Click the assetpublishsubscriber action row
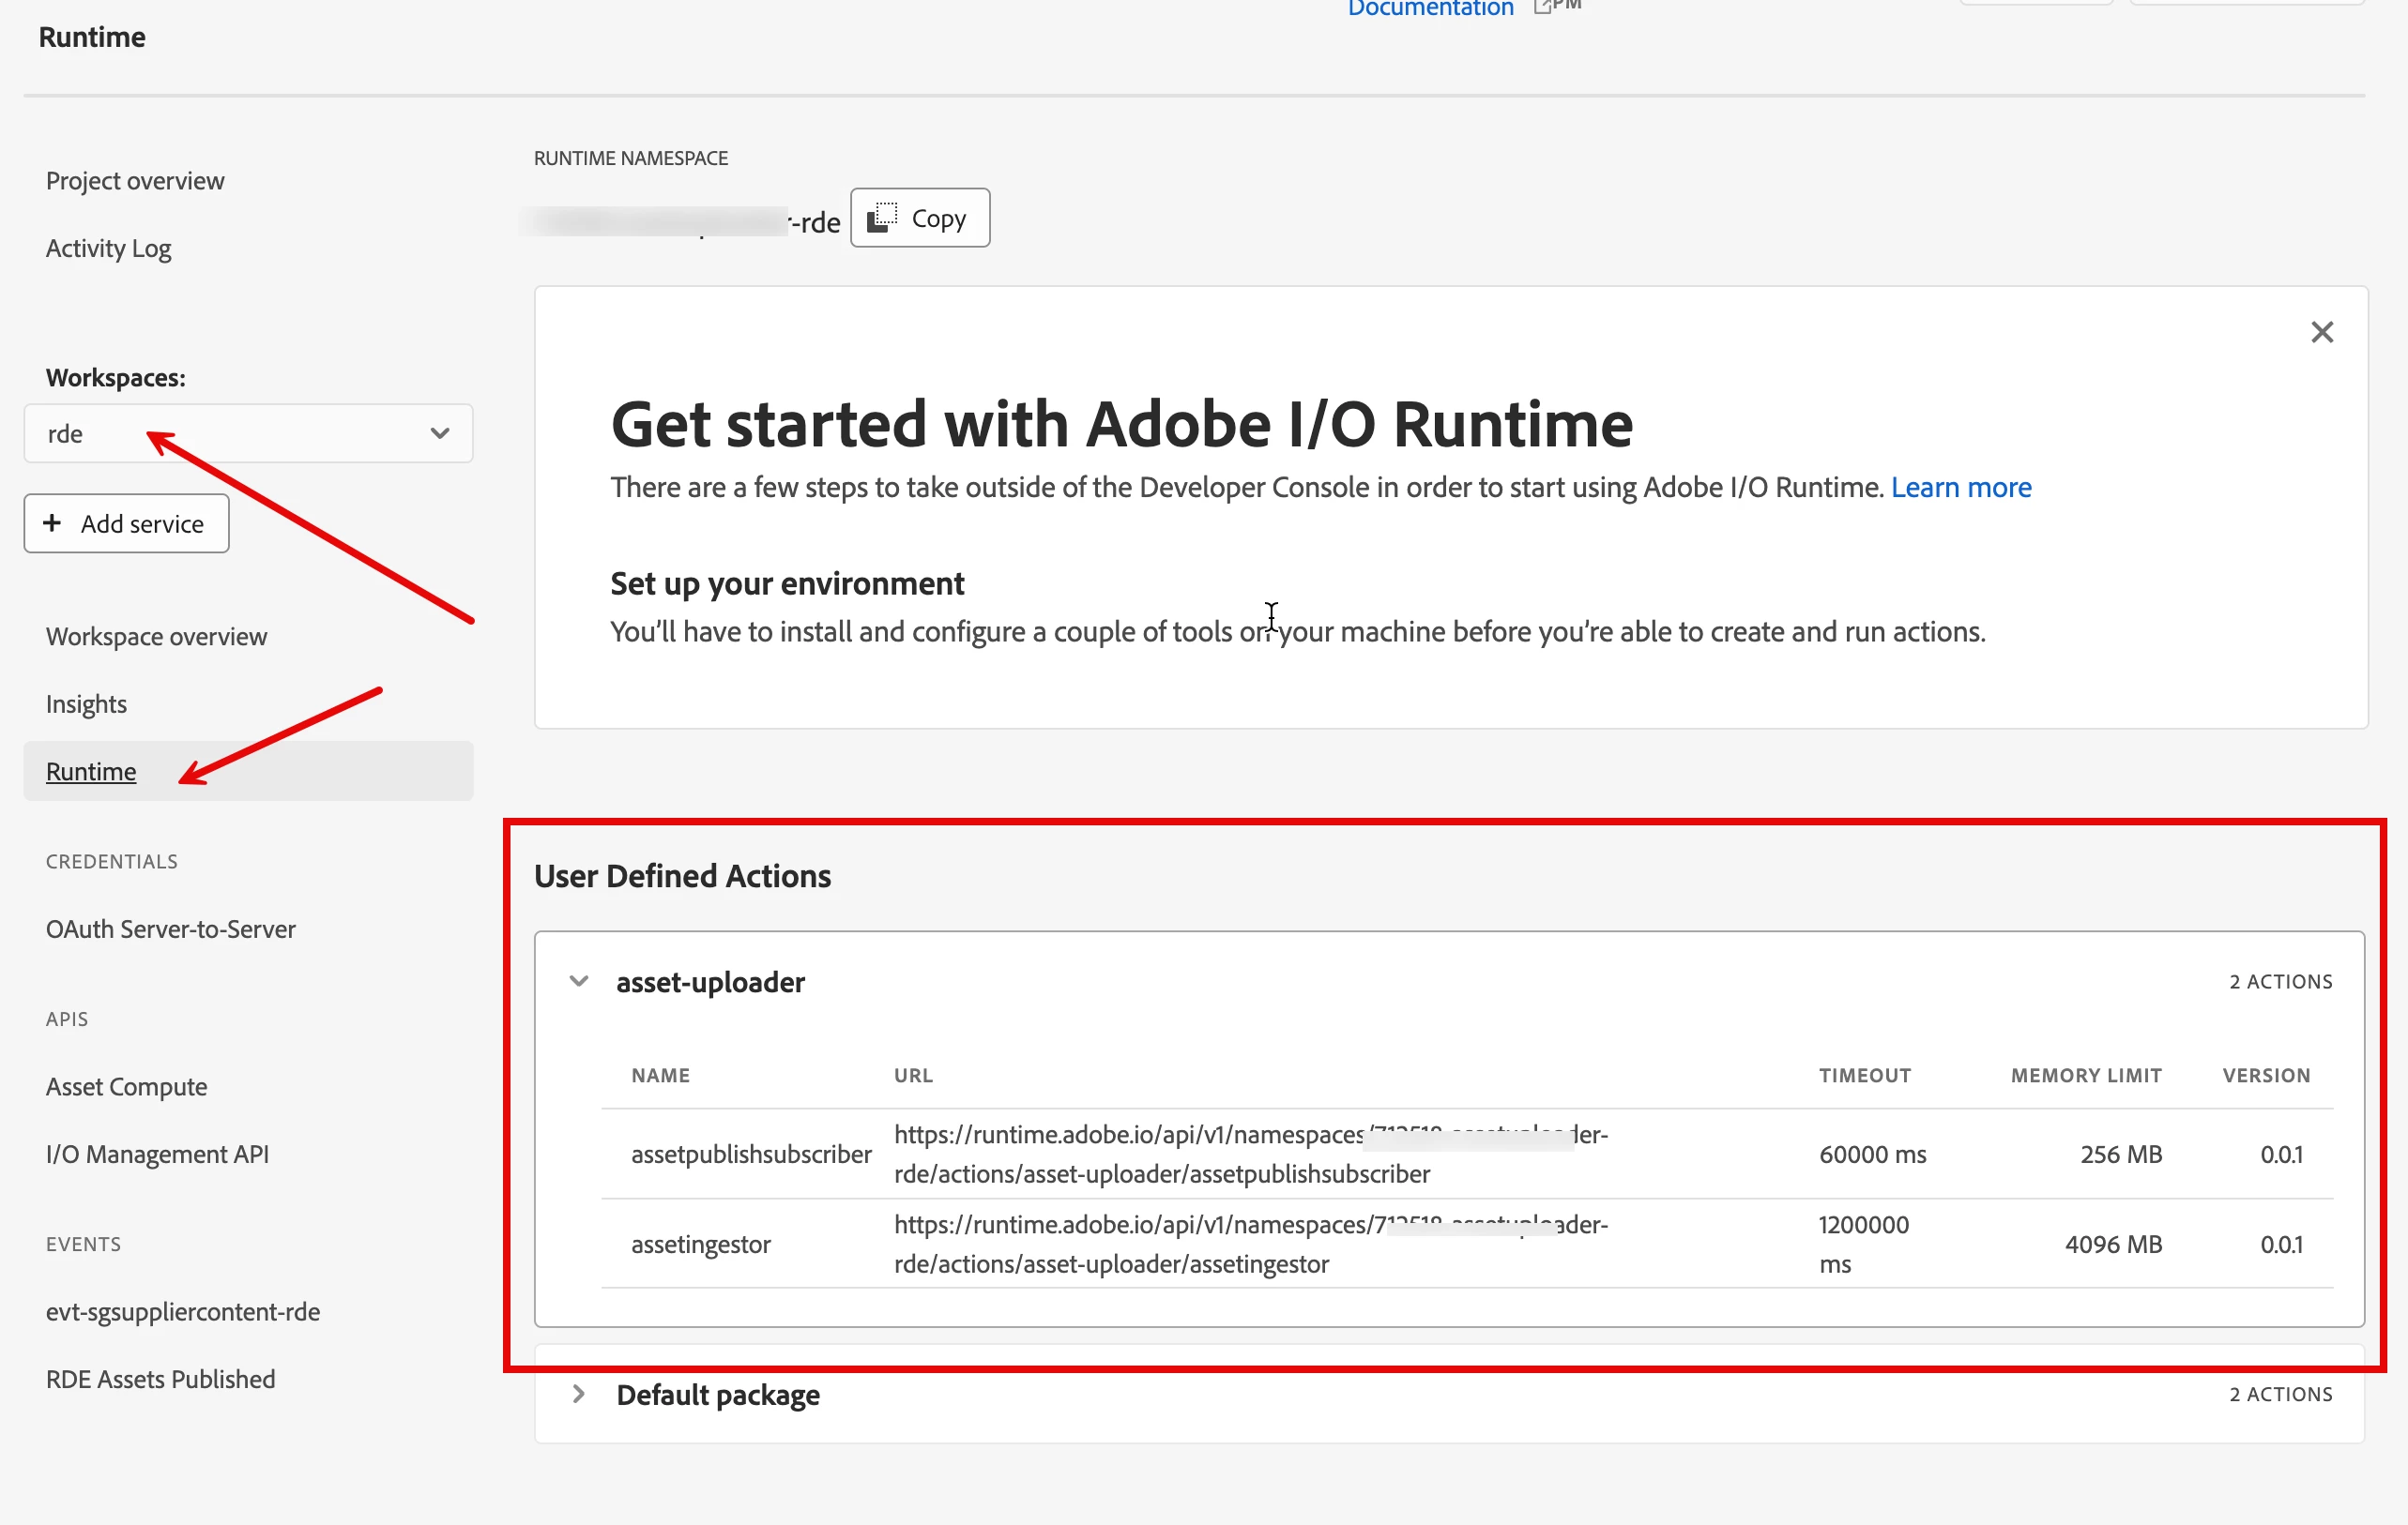This screenshot has width=2408, height=1525. point(751,1155)
